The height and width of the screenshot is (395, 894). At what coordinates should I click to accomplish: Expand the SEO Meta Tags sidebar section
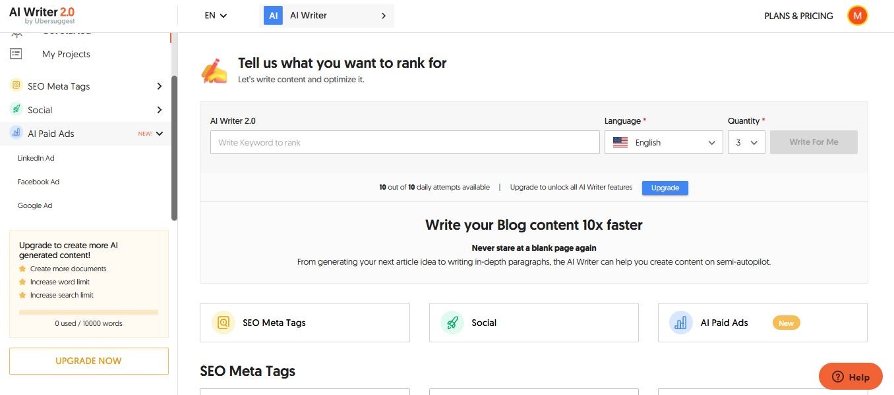pos(159,86)
